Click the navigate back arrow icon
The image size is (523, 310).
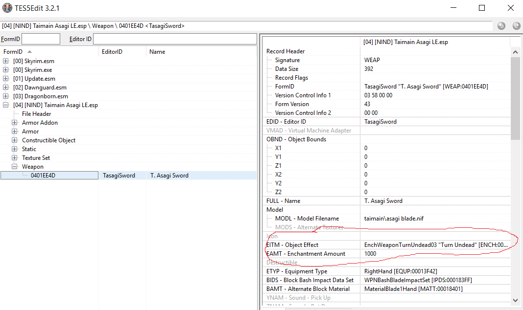(501, 26)
